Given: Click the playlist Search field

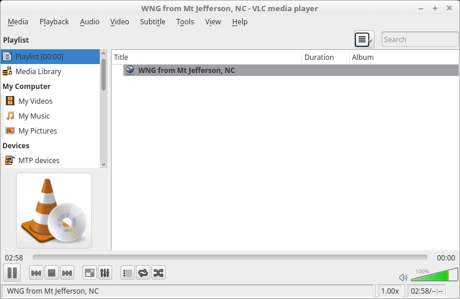Looking at the screenshot, I should (420, 39).
